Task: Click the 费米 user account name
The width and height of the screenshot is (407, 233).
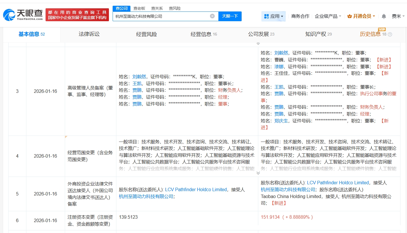Action: tap(396, 16)
